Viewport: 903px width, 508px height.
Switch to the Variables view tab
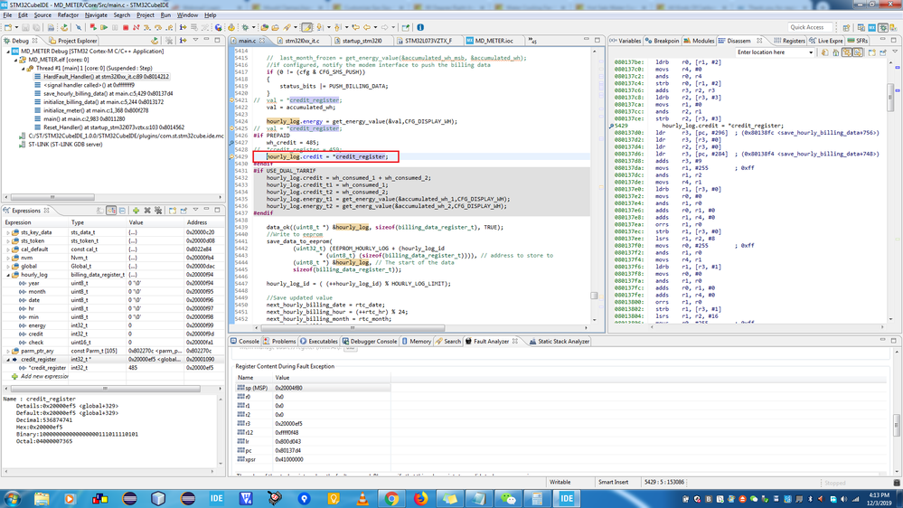626,41
